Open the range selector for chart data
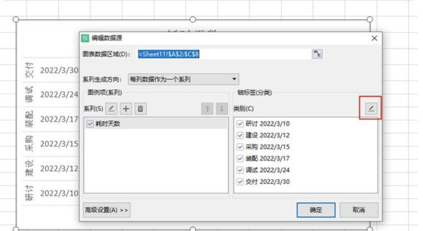 coord(317,54)
